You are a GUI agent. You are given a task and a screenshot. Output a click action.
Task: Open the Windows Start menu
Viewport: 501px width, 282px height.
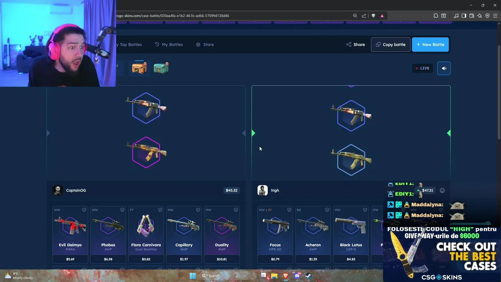193,276
